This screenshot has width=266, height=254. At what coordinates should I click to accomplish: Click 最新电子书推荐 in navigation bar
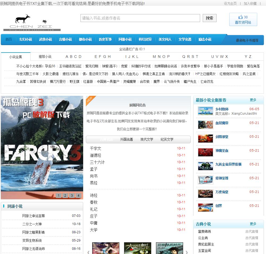[x=247, y=40]
